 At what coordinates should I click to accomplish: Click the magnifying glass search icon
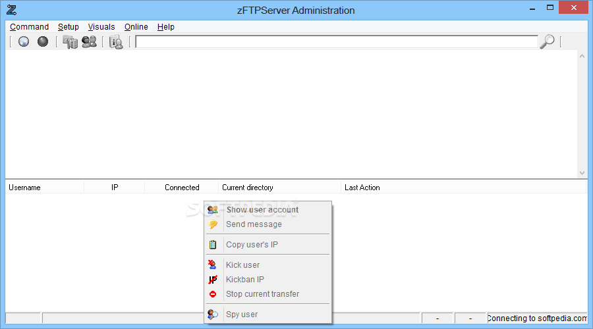pos(547,41)
